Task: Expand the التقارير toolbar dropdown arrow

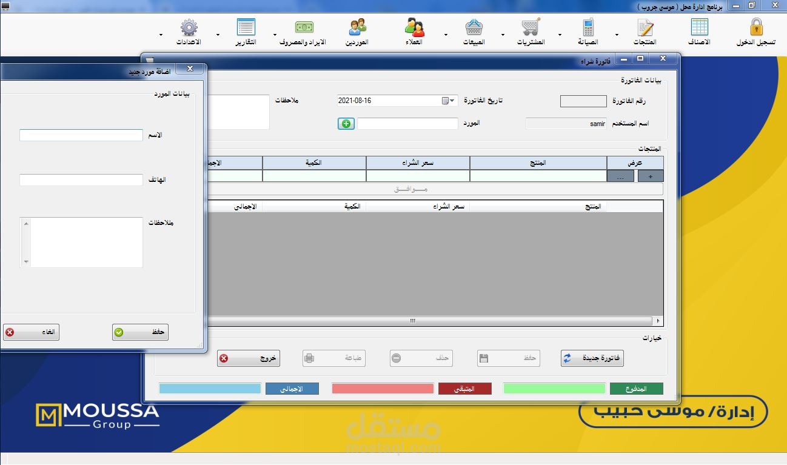Action: 218,35
